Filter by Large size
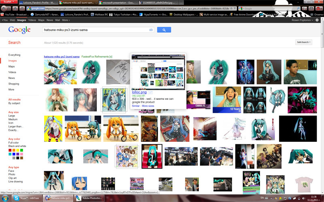Image resolution: width=324 pixels, height=202 pixels. (12, 116)
